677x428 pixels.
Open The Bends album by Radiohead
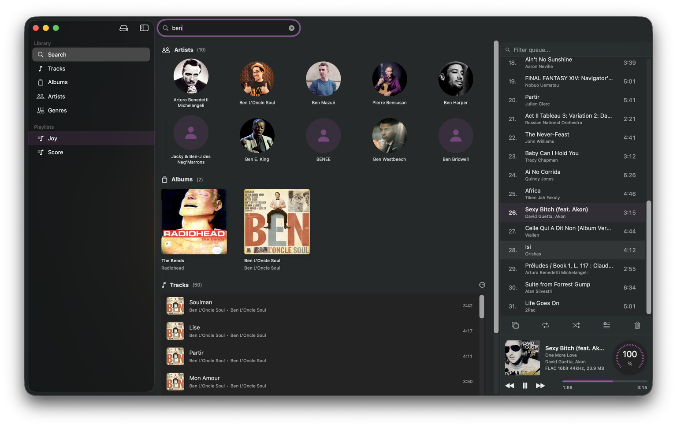click(x=194, y=222)
